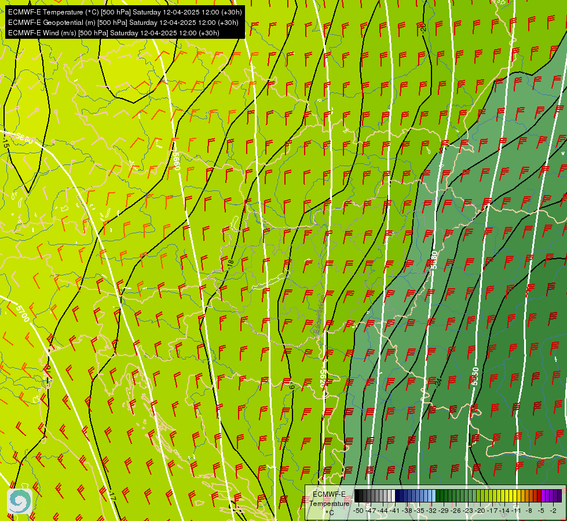Click the -29 value on the temperature legend
The image size is (567, 521).
point(444,511)
